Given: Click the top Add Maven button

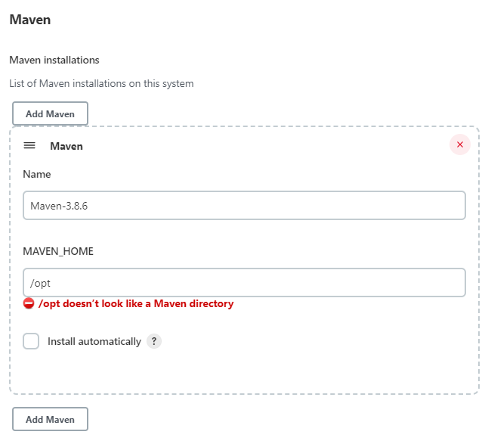Looking at the screenshot, I should [50, 113].
